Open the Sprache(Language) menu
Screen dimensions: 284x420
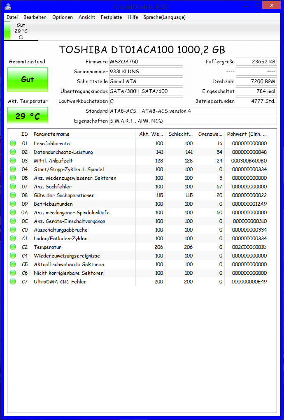point(165,17)
